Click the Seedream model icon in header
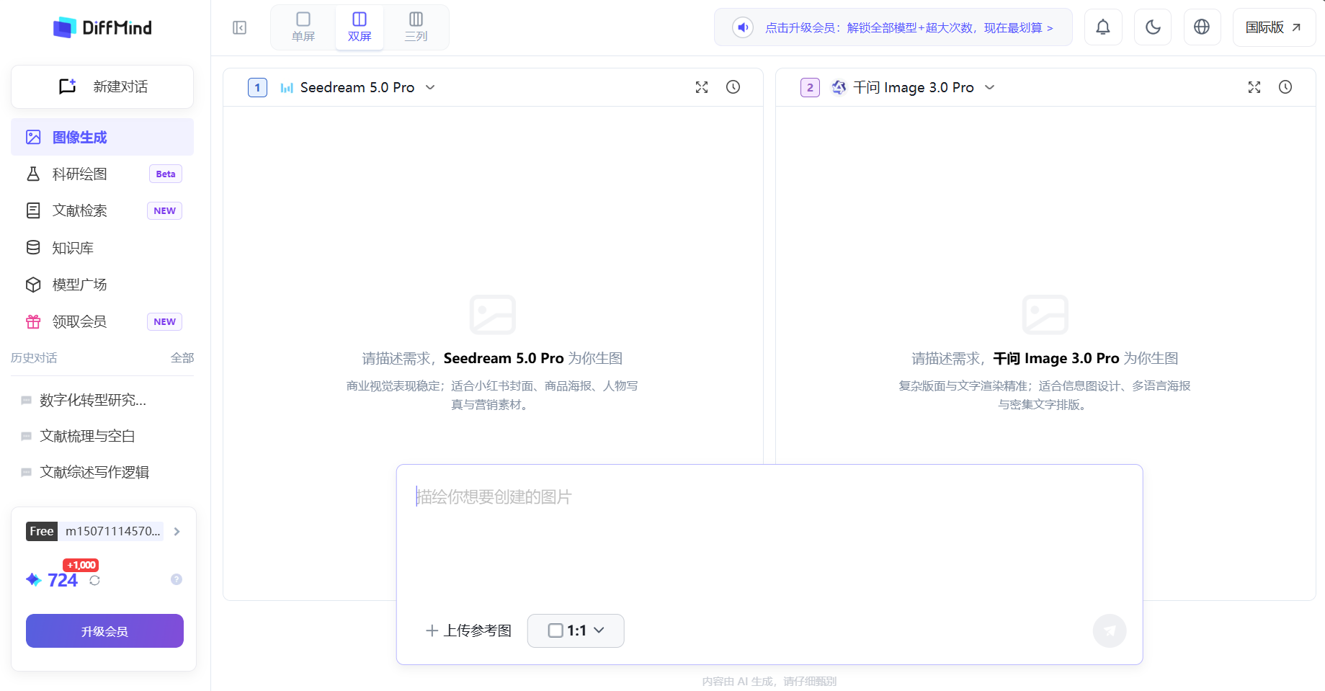The height and width of the screenshot is (691, 1325). pos(287,88)
